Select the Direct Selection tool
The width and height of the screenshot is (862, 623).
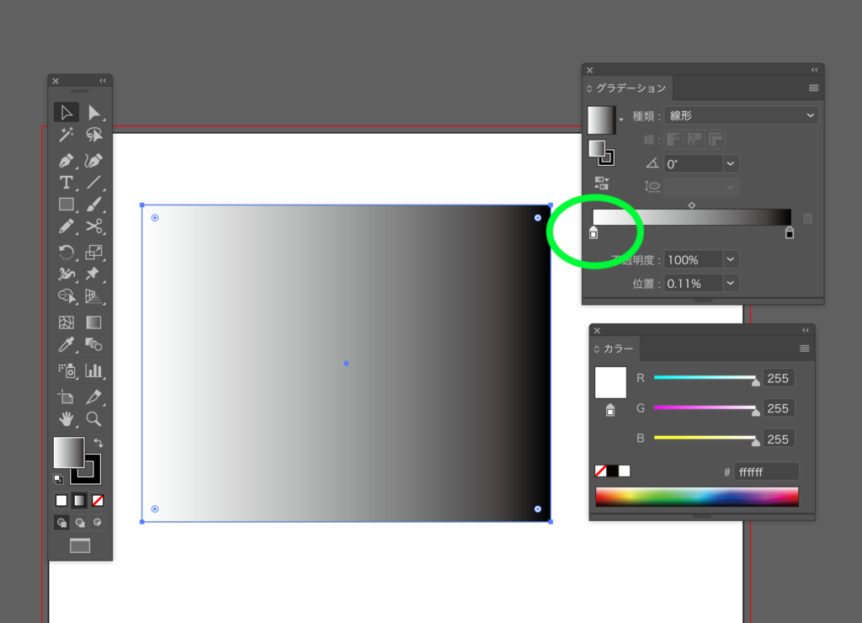(x=94, y=113)
